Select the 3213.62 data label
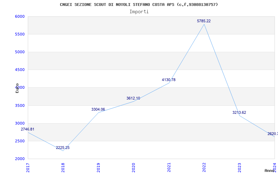This screenshot has height=174, width=278. (239, 112)
